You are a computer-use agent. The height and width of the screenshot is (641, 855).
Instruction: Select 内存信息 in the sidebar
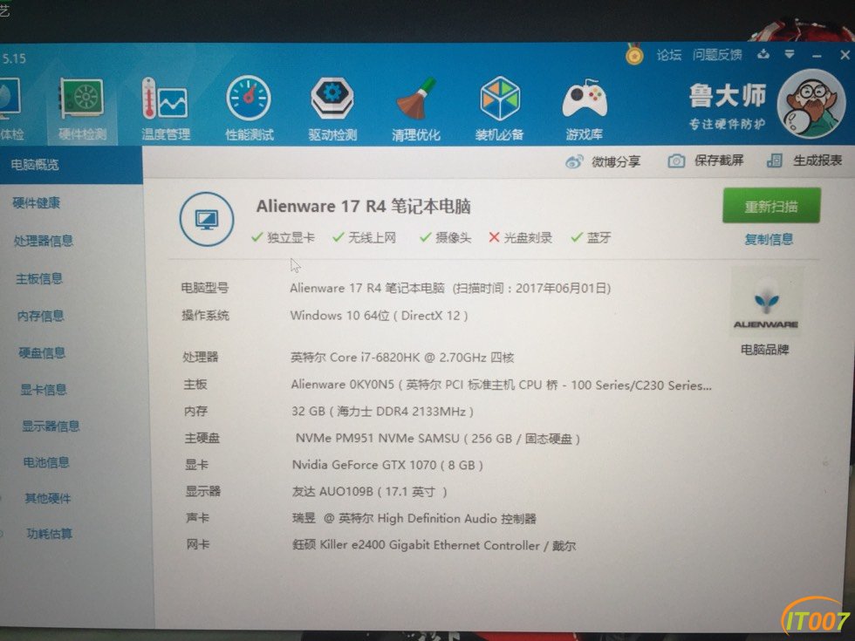(x=41, y=316)
